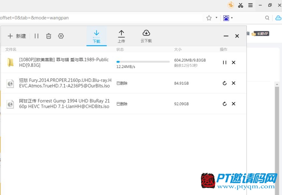Image resolution: width=282 pixels, height=195 pixels.
Task: Click the Baidu paw icon in address bar
Action: click(x=226, y=18)
